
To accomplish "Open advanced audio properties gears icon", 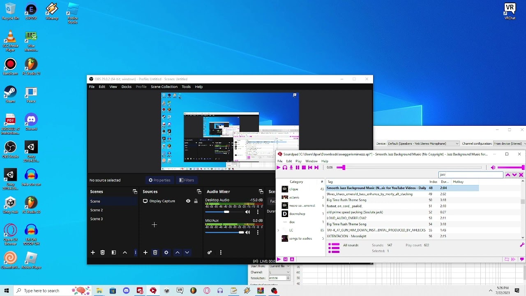I will pyautogui.click(x=210, y=252).
